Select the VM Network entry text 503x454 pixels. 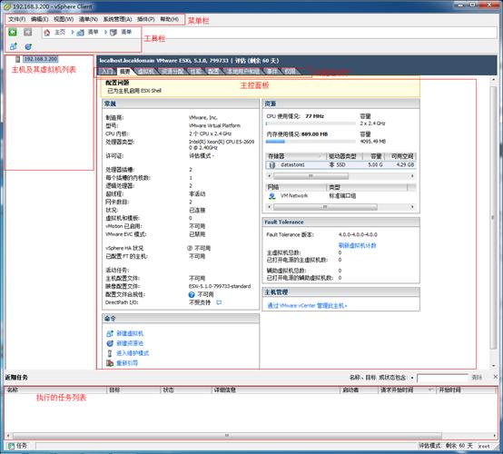point(294,195)
